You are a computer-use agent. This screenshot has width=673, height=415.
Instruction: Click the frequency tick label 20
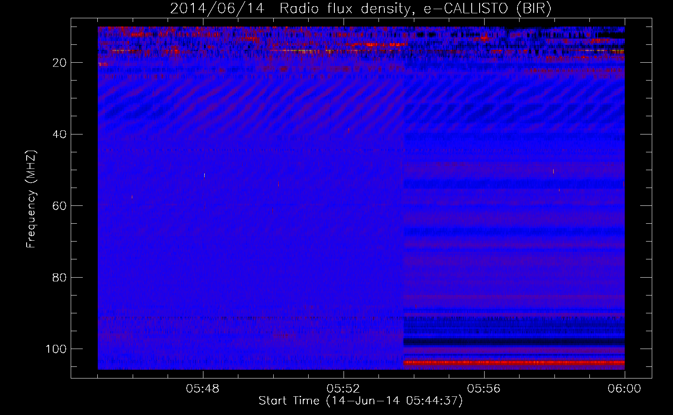point(59,63)
